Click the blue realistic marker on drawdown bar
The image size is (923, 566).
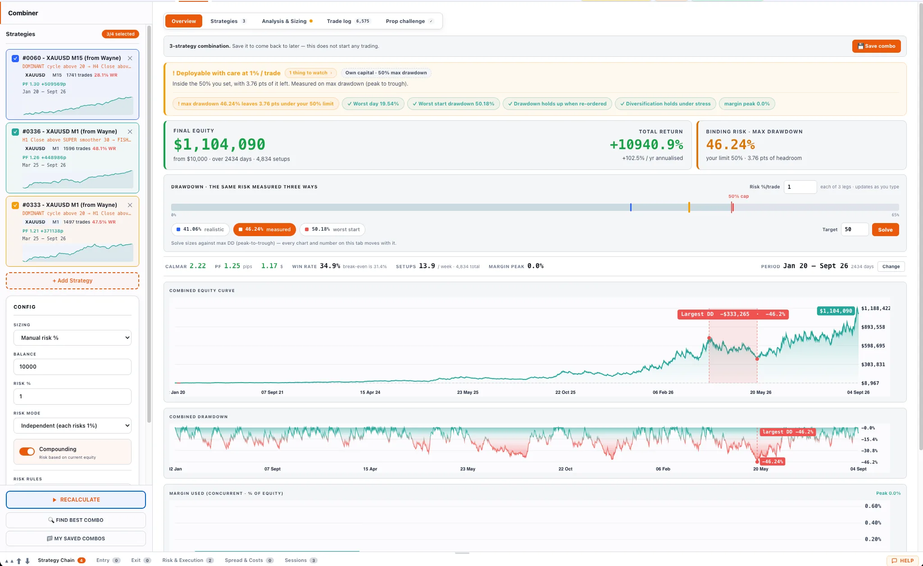click(631, 207)
